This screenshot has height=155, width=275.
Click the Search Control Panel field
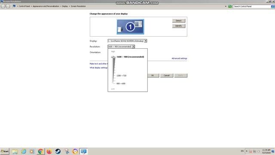point(252,6)
